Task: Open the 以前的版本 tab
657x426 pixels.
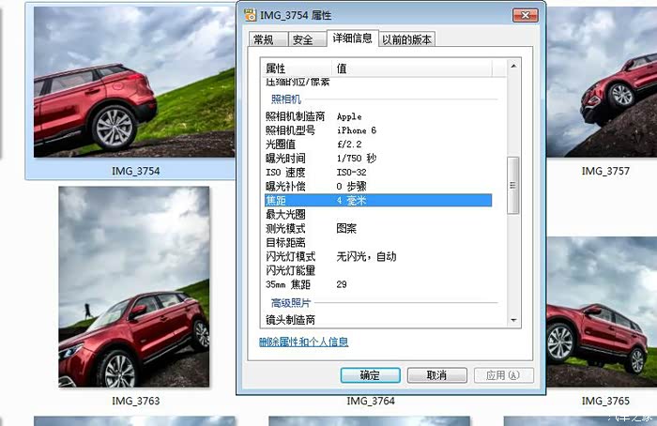Action: tap(406, 39)
